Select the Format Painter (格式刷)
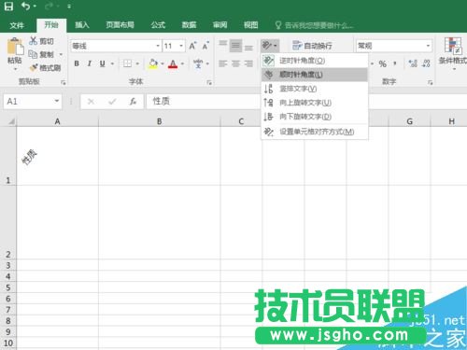The image size is (467, 350). pyautogui.click(x=46, y=67)
